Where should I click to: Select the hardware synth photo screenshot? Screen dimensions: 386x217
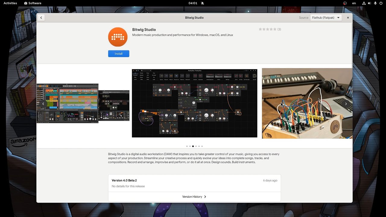pyautogui.click(x=307, y=103)
